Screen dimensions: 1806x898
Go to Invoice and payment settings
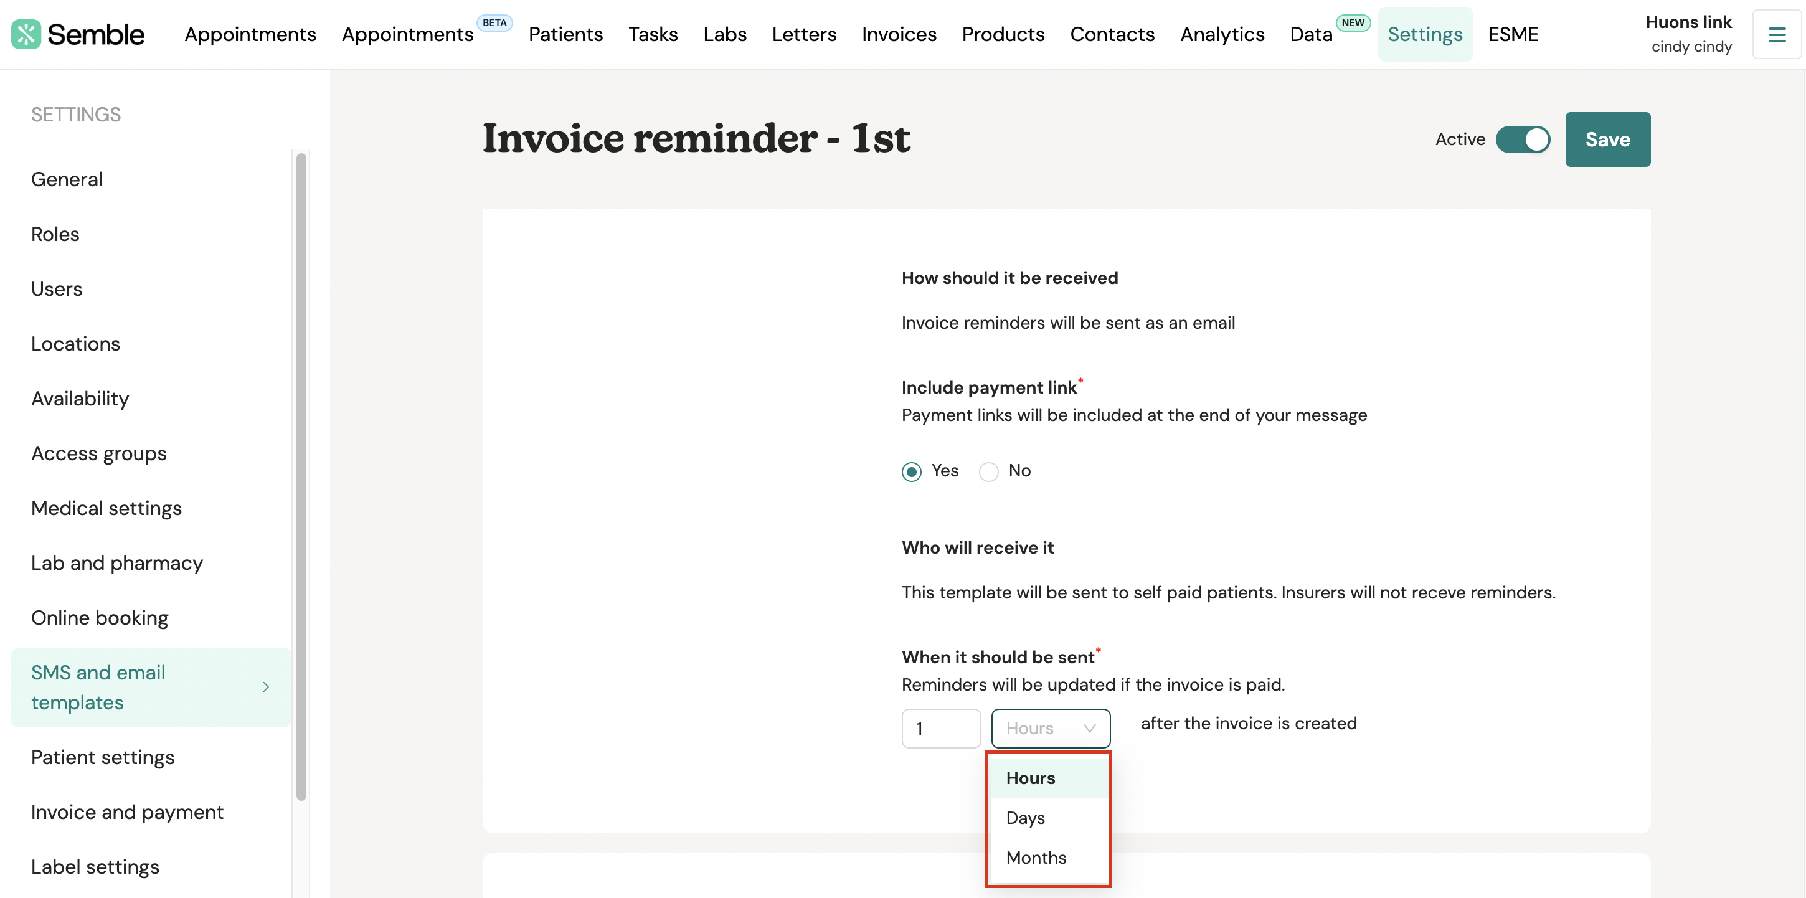pos(127,812)
